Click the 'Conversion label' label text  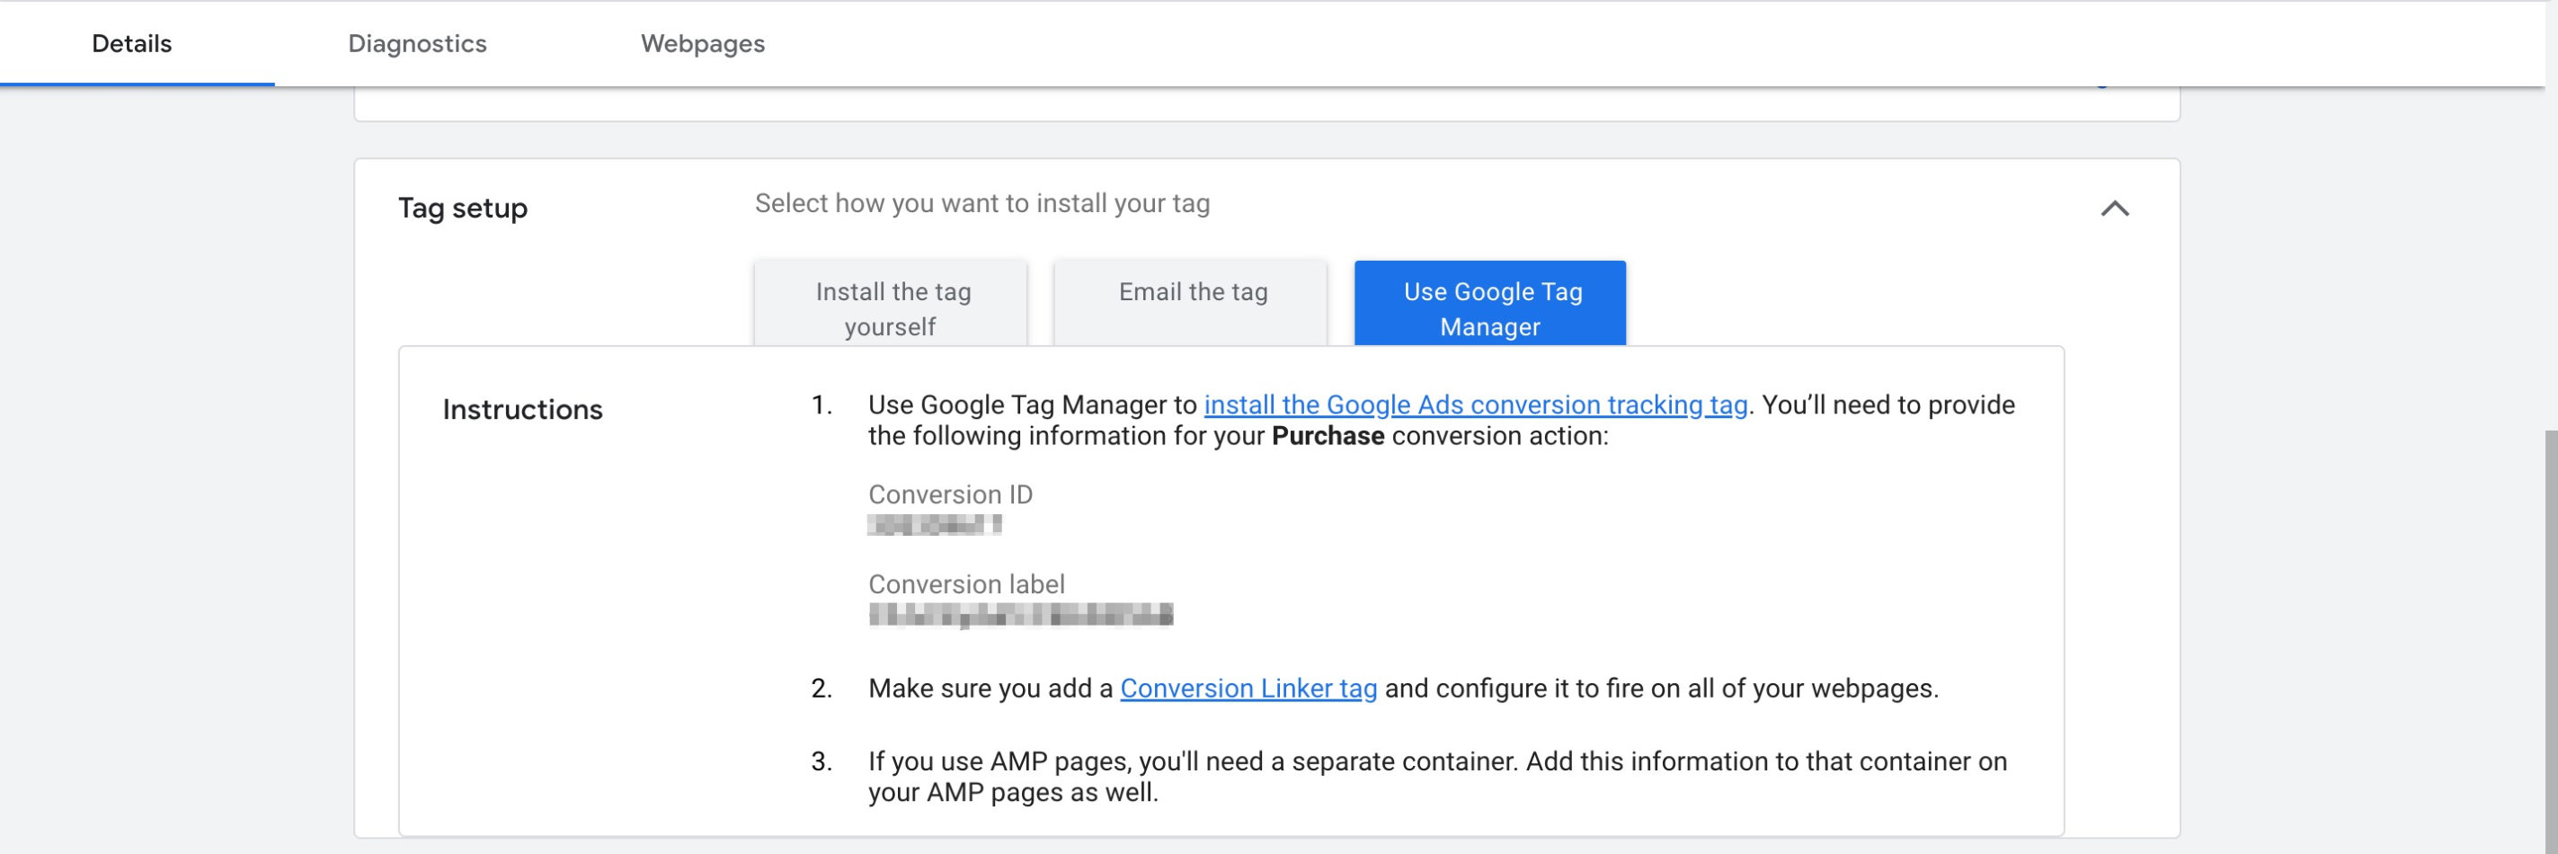click(x=966, y=584)
